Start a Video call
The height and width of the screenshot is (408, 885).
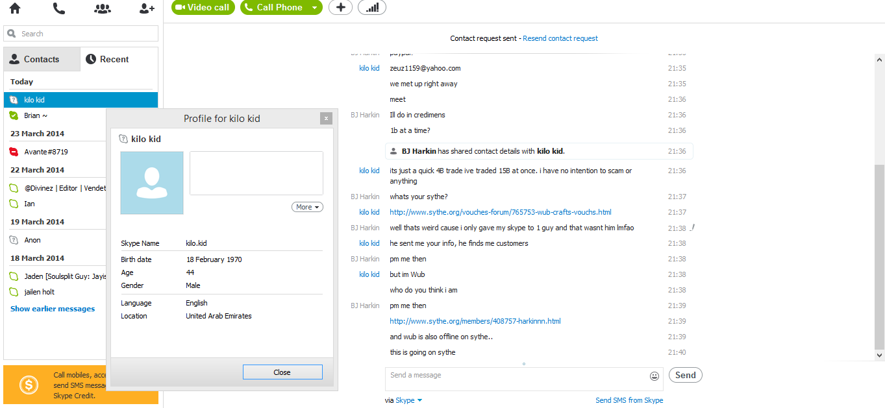pos(203,8)
